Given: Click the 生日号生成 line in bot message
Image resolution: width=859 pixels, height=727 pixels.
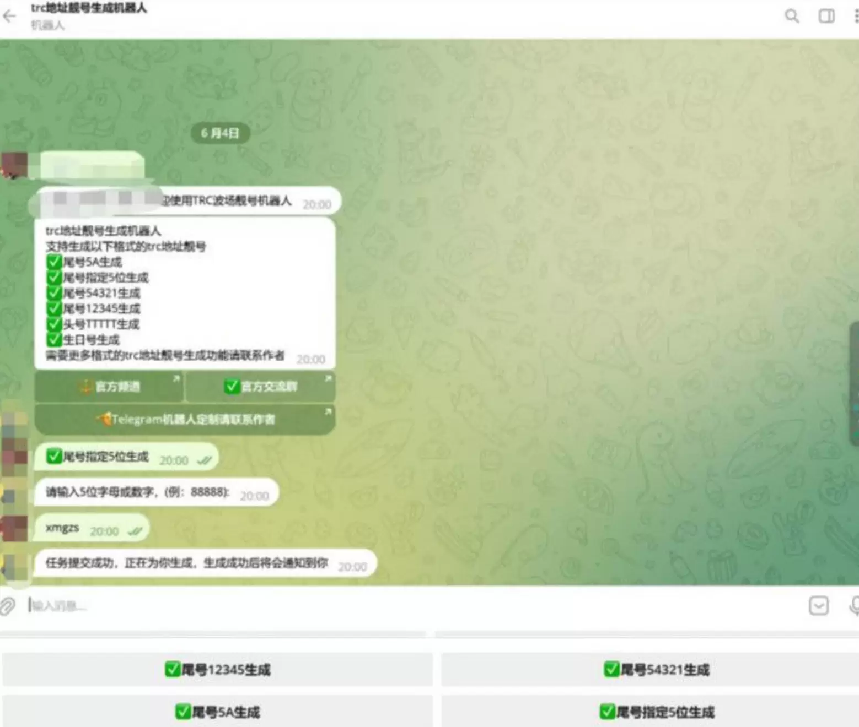Looking at the screenshot, I should [83, 340].
